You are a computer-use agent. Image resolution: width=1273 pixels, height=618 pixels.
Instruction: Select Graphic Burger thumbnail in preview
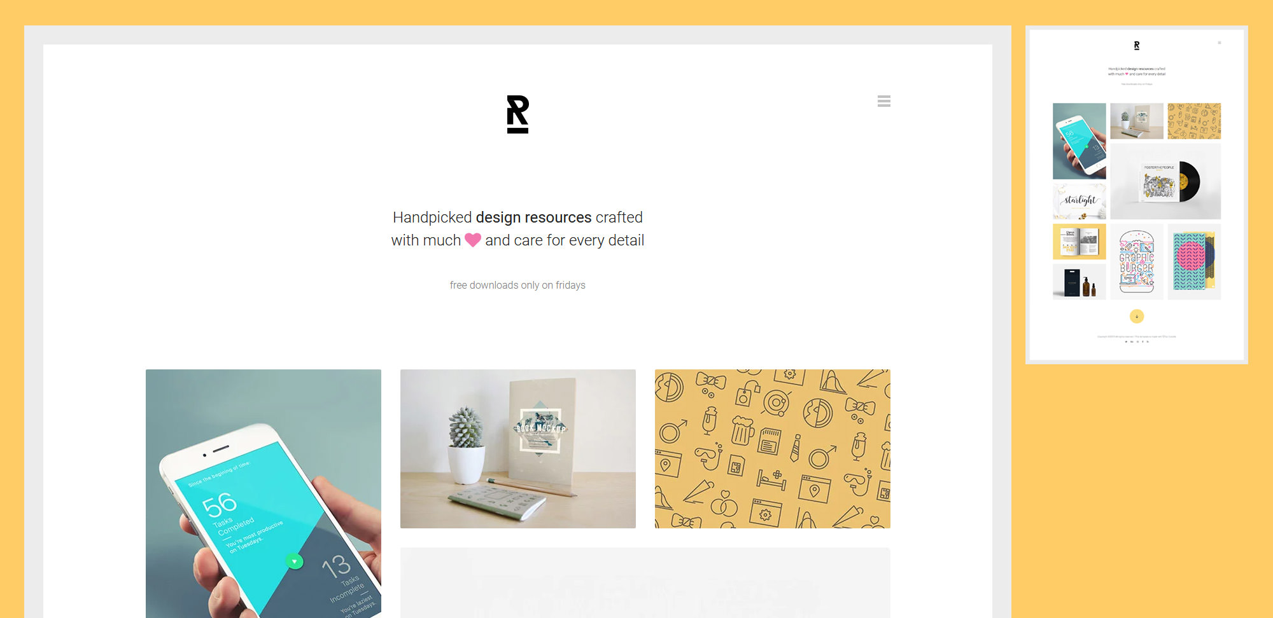[1137, 261]
